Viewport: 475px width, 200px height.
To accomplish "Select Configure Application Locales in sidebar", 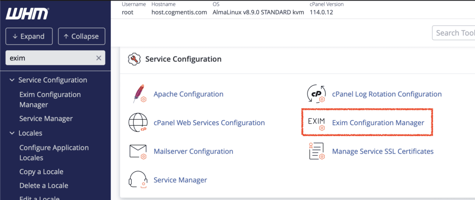I will click(54, 153).
